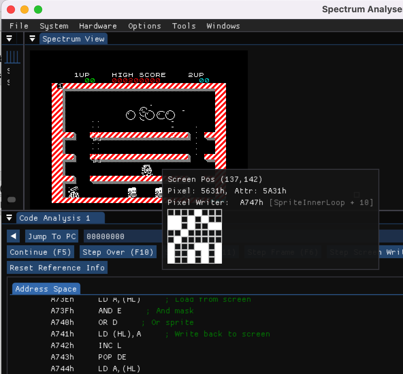The image size is (403, 374).
Task: Click the Step Screen Write button
Action: (x=365, y=252)
